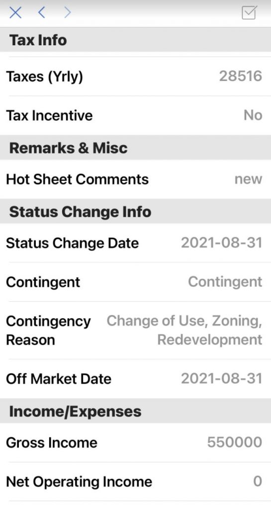
Task: Collapse the Remarks & Misc section header
Action: coord(135,148)
